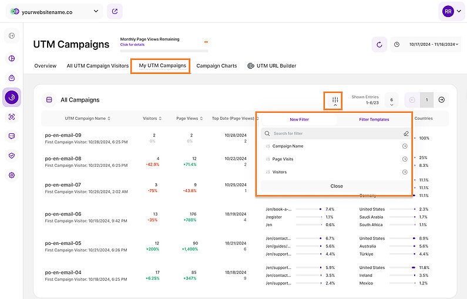The width and height of the screenshot is (467, 299).
Task: Click the 'Click for details' link
Action: pos(132,45)
